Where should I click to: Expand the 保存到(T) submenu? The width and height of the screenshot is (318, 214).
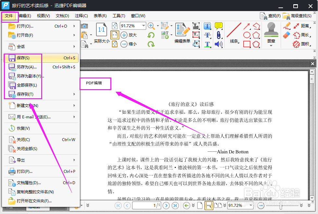(x=41, y=94)
